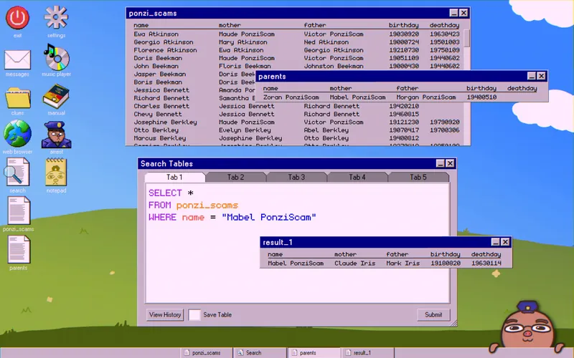This screenshot has width=574, height=358.
Task: Switch to Tab 5 in Search Tables
Action: [x=418, y=177]
